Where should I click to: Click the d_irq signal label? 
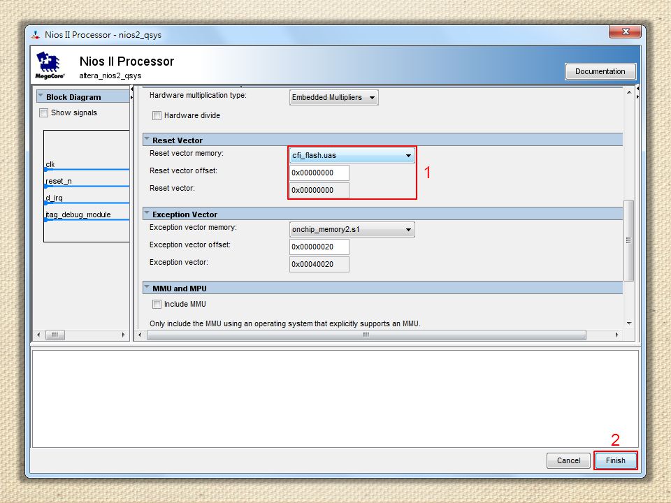(x=54, y=198)
